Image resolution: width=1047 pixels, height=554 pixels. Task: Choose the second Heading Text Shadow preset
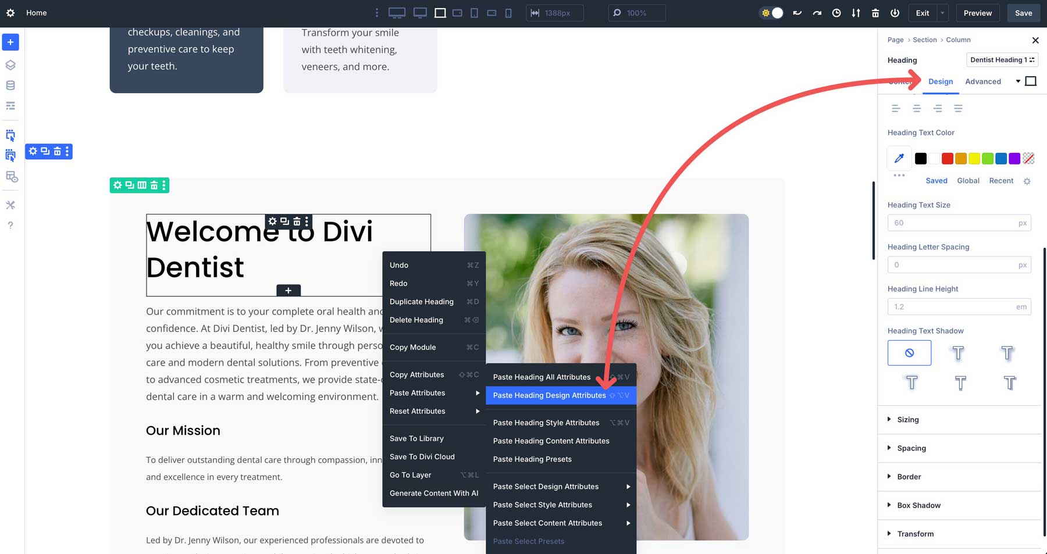coord(958,352)
